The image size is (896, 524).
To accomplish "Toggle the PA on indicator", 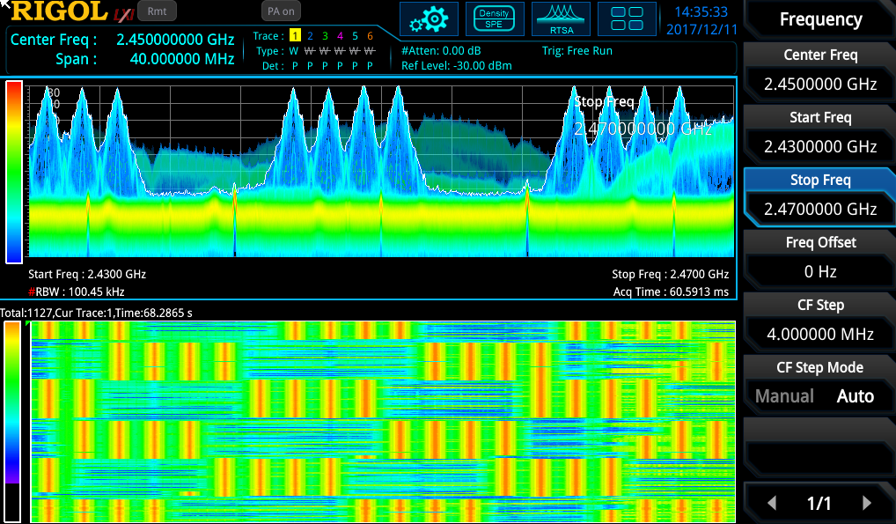I will pos(281,11).
